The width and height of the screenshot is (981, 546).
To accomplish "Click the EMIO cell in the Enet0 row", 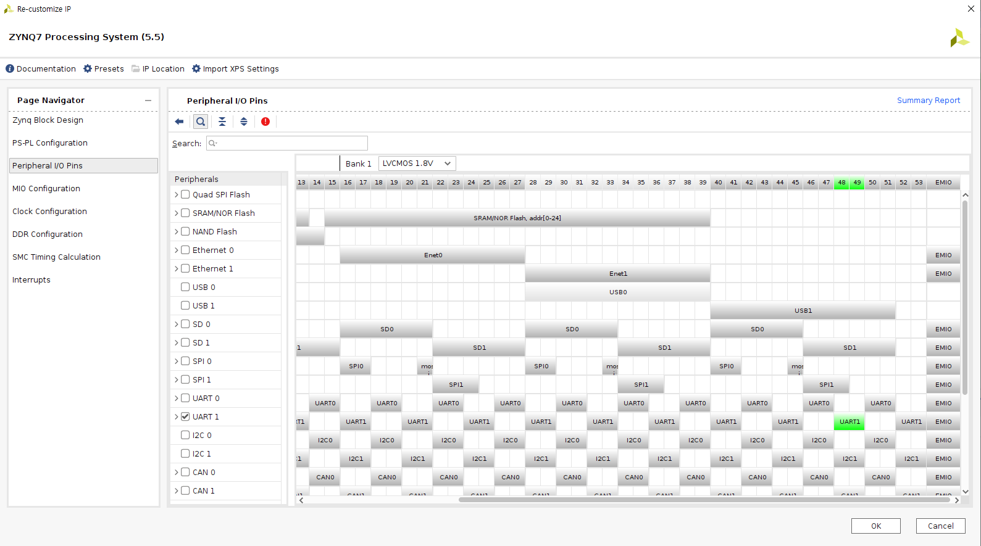I will pyautogui.click(x=943, y=255).
